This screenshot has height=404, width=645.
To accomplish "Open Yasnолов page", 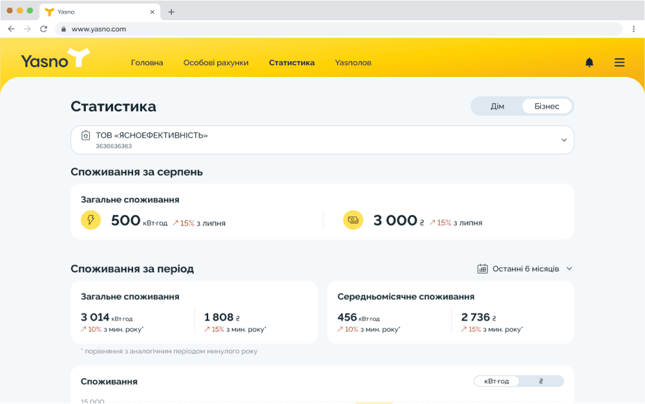I will [353, 63].
